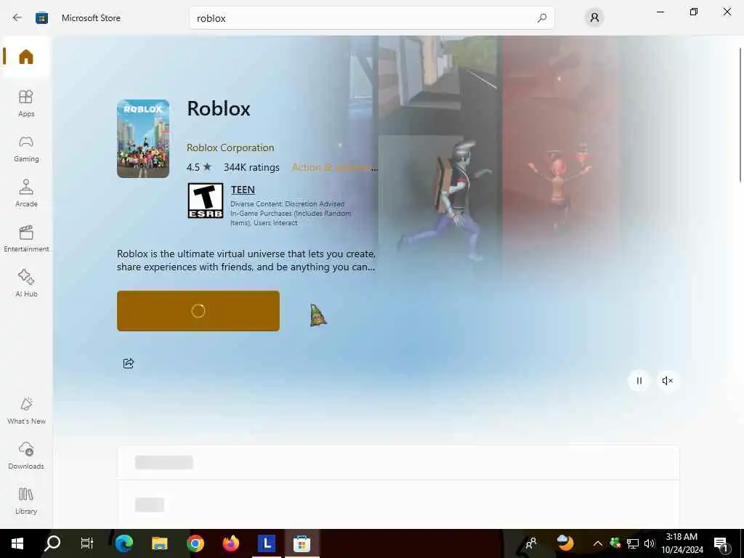Click Microsoft Store taskbar icon
Screen dimensions: 744x558
302,543
